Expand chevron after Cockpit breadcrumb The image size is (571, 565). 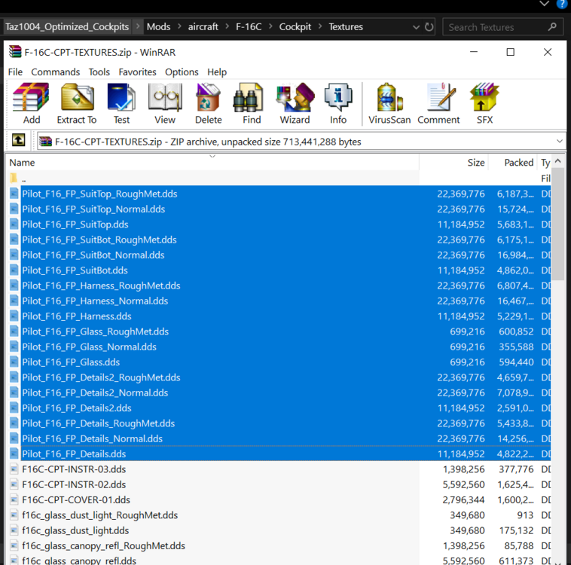coord(320,26)
